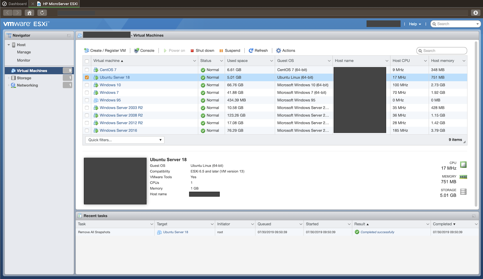This screenshot has width=483, height=279.
Task: Open the Help dropdown menu
Action: point(415,24)
